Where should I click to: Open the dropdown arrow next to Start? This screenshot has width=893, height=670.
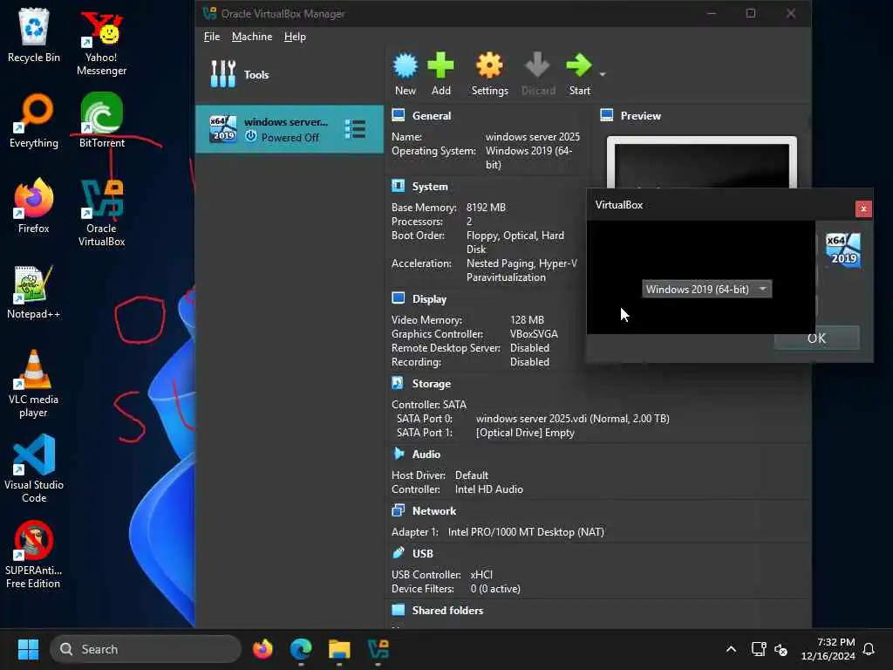pyautogui.click(x=603, y=74)
